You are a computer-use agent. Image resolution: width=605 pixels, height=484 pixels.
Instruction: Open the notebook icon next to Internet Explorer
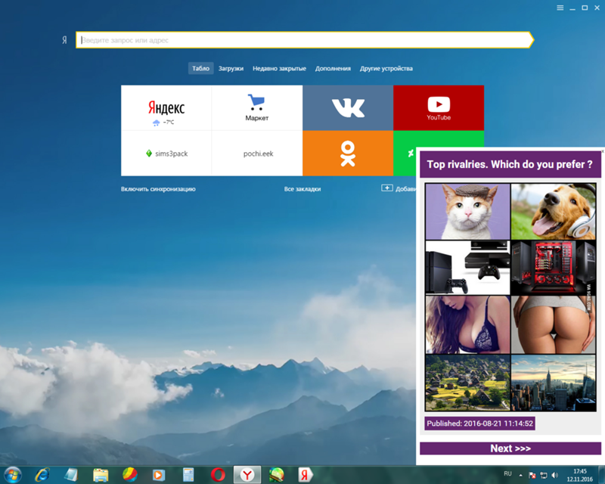[x=71, y=475]
